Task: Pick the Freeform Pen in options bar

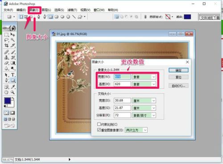Action: coord(45,17)
